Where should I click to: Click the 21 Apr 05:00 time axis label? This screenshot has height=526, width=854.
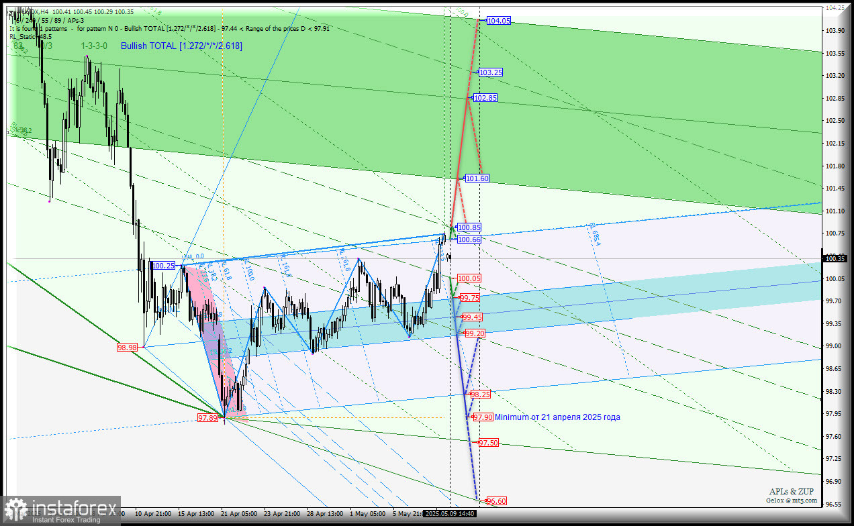(x=239, y=513)
